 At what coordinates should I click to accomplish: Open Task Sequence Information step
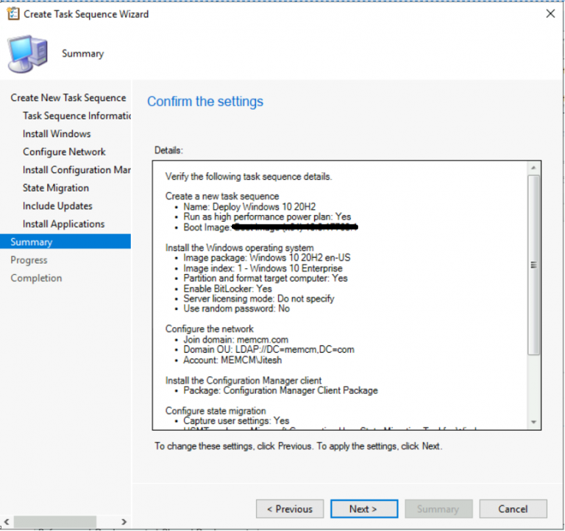(77, 116)
